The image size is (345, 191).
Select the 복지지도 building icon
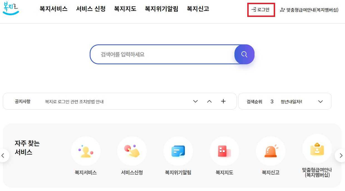click(x=224, y=151)
